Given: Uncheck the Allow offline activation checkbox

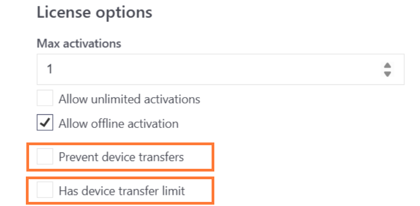Looking at the screenshot, I should pos(45,123).
